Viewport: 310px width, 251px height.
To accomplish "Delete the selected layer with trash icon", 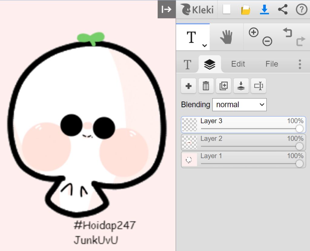I will click(206, 86).
